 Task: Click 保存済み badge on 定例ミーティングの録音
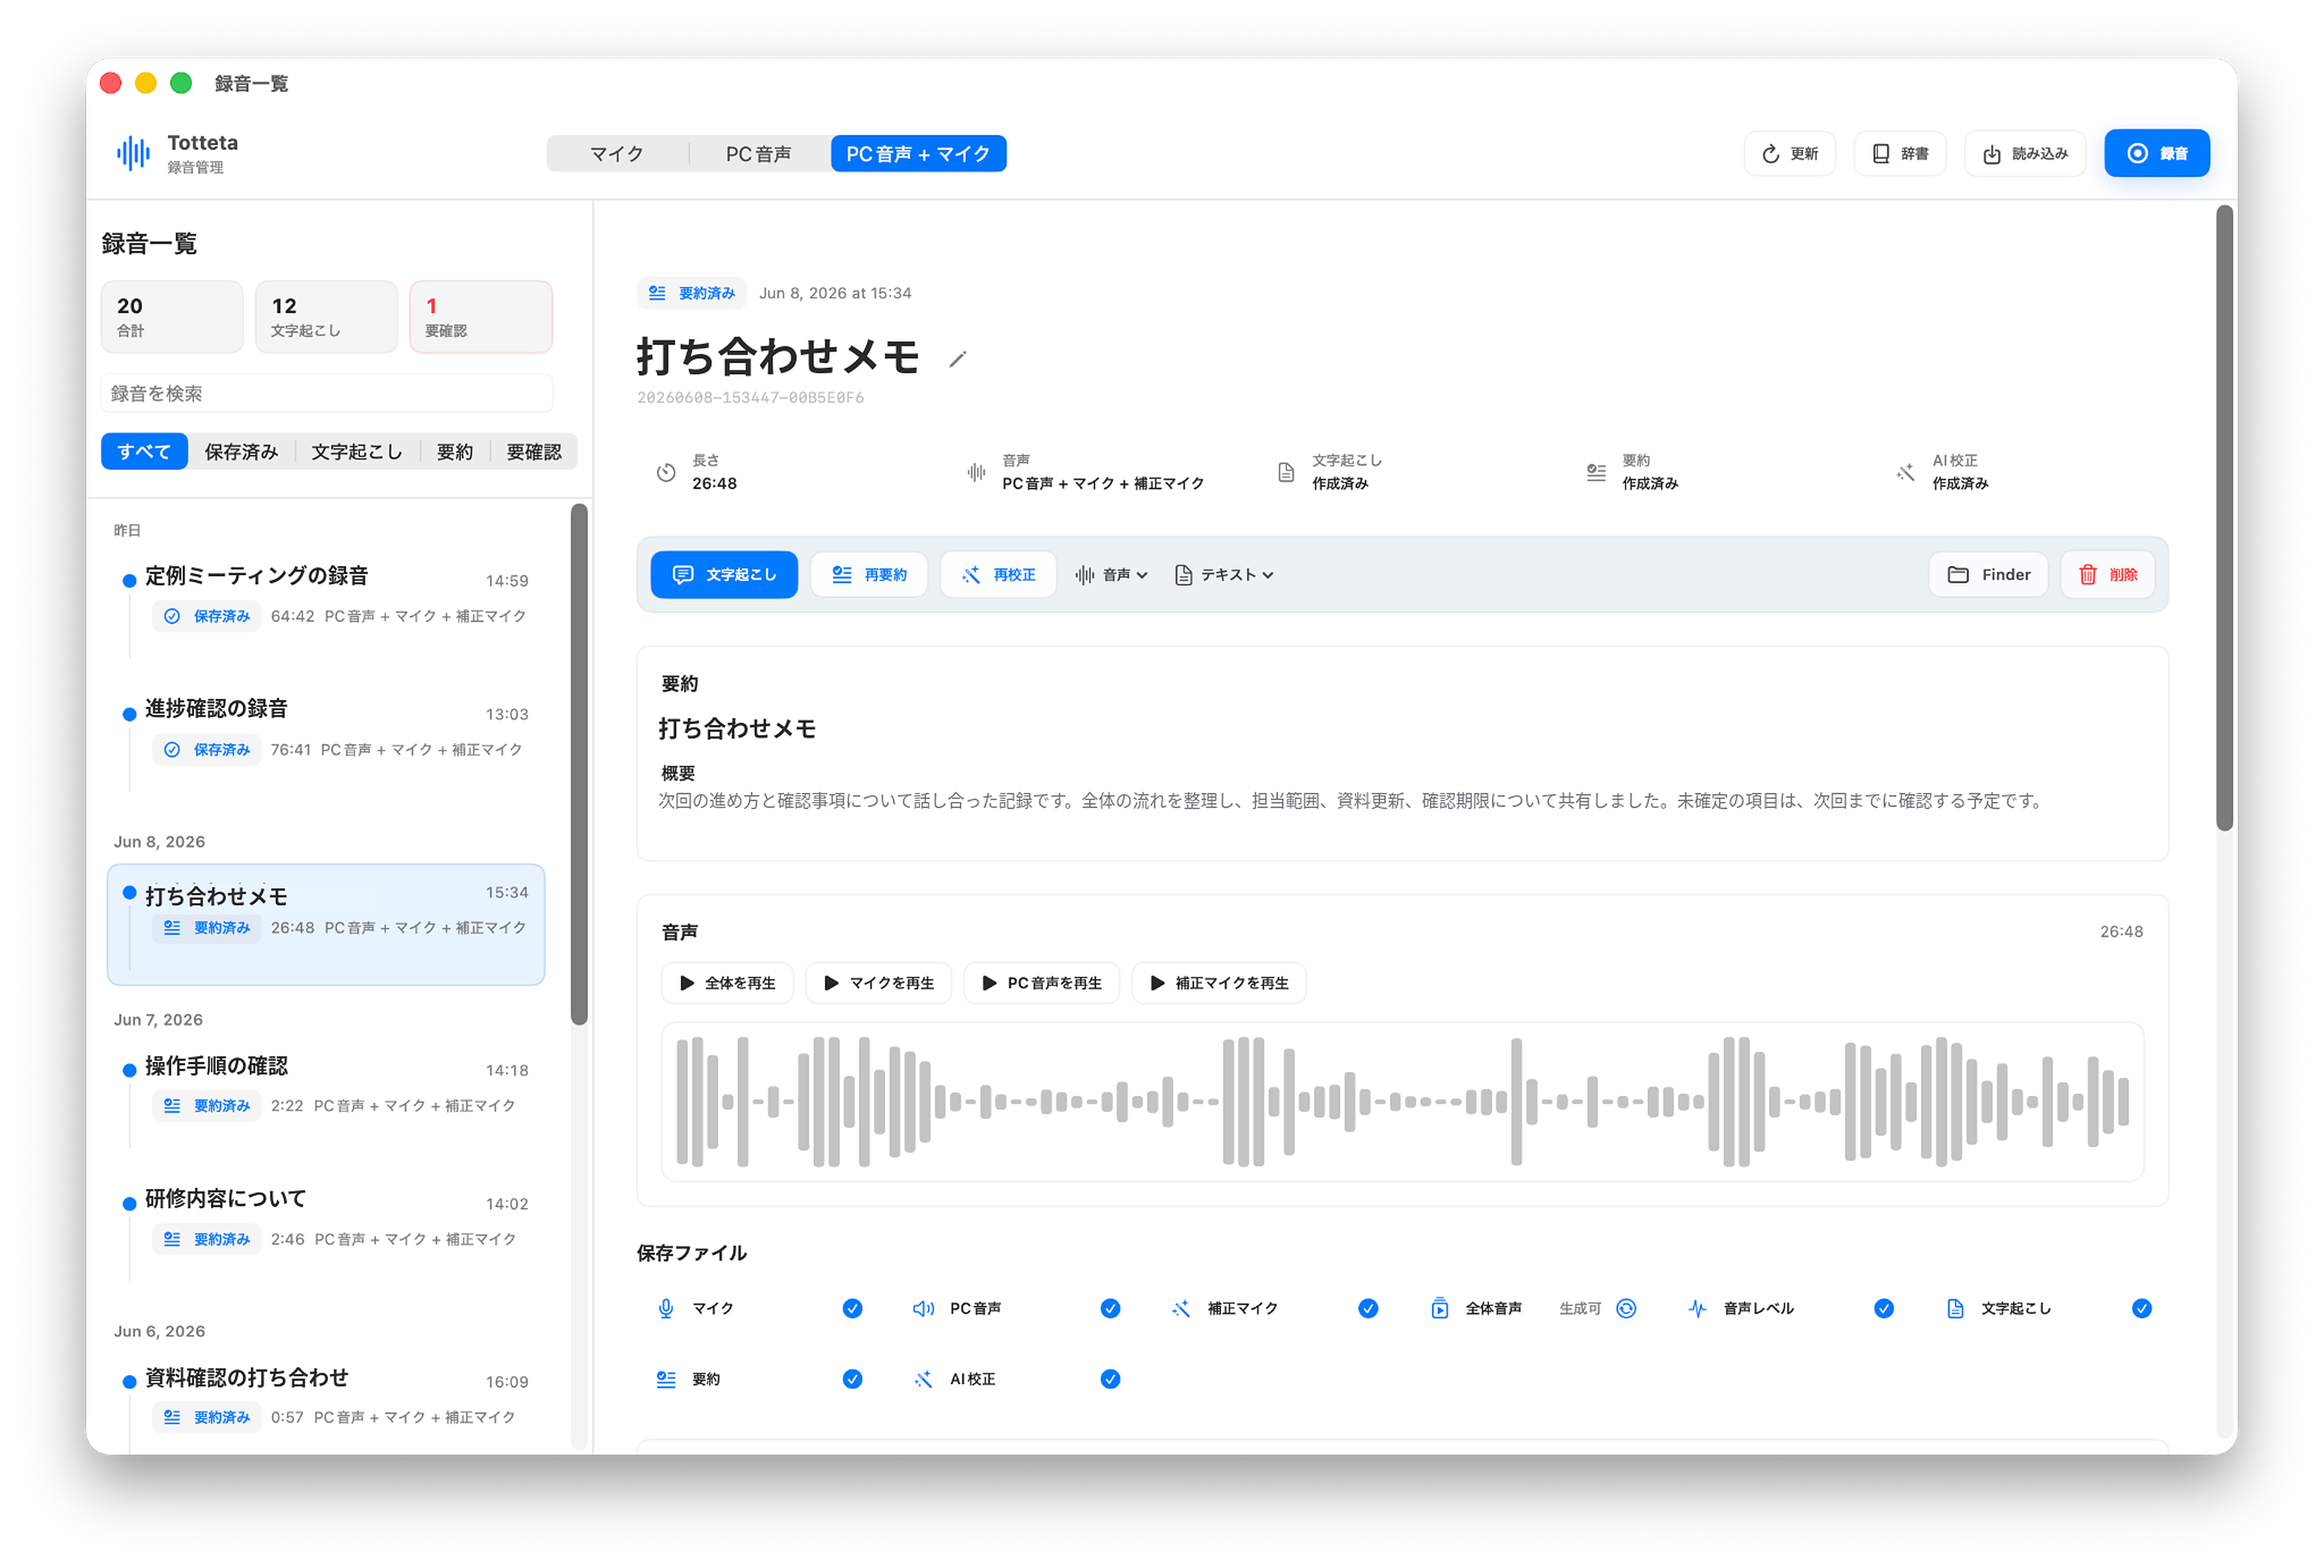[x=208, y=617]
